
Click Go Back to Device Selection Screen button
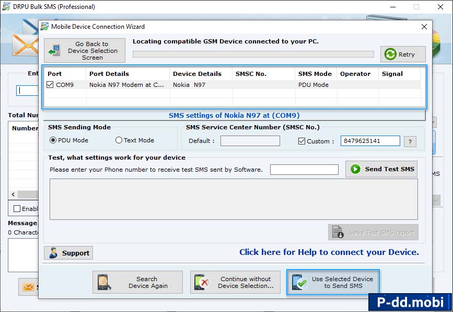point(85,51)
